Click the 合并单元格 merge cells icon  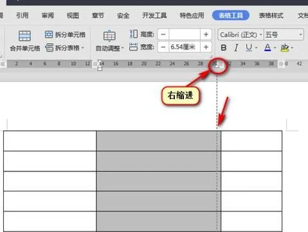click(x=24, y=36)
